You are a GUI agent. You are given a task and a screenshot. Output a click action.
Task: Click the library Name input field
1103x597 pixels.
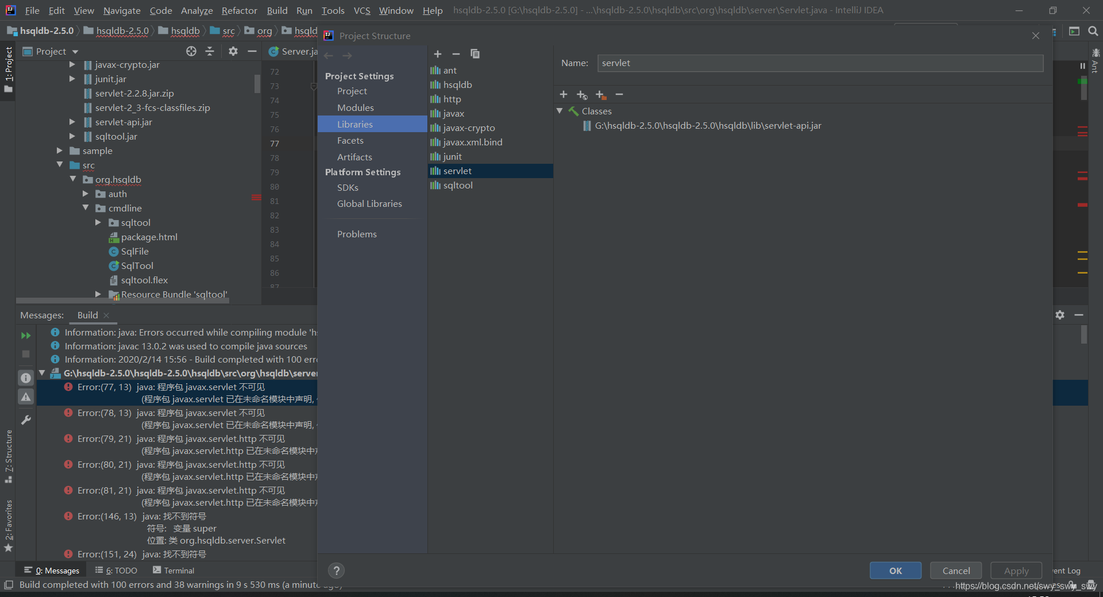820,63
